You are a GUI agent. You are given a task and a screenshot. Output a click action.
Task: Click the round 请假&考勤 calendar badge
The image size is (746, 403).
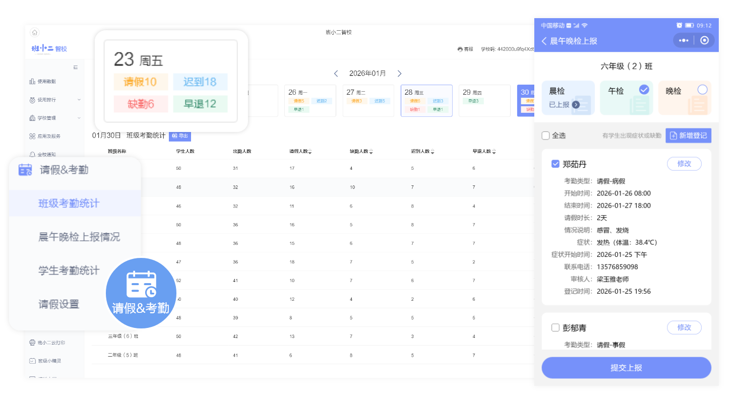141,293
